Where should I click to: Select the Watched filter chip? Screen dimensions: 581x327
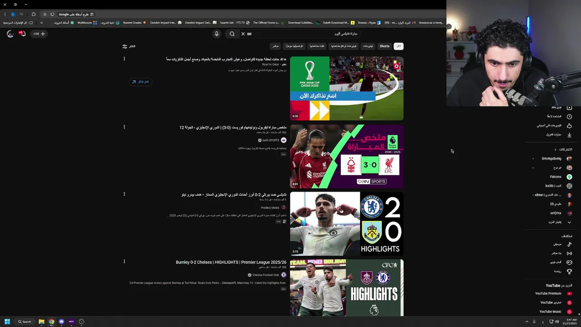pyautogui.click(x=317, y=46)
